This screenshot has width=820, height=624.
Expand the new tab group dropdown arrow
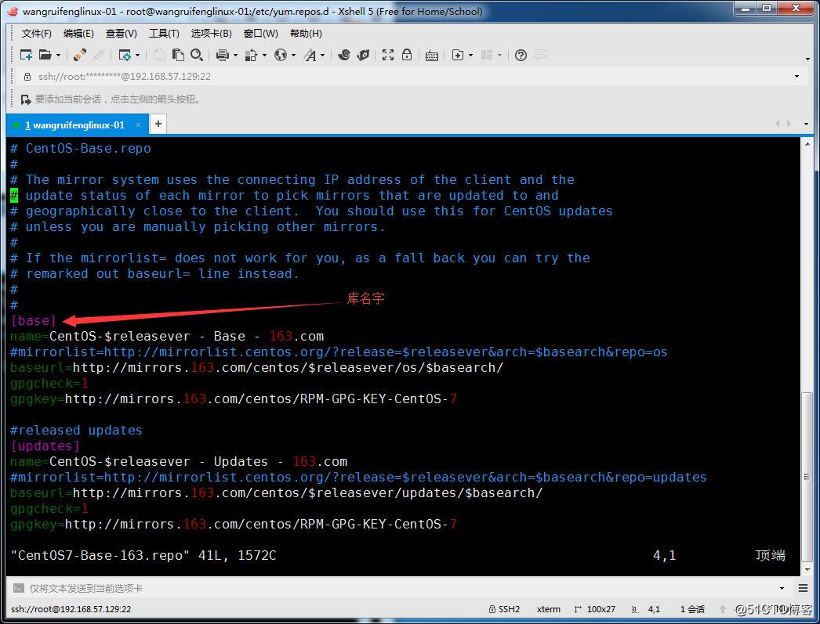pyautogui.click(x=470, y=56)
